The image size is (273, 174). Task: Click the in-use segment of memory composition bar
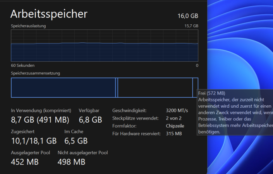[x=63, y=88]
